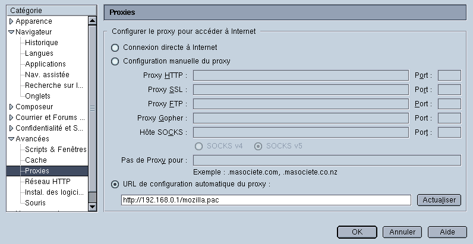Select URL de configuration automatique option
This screenshot has height=244, width=473.
115,184
